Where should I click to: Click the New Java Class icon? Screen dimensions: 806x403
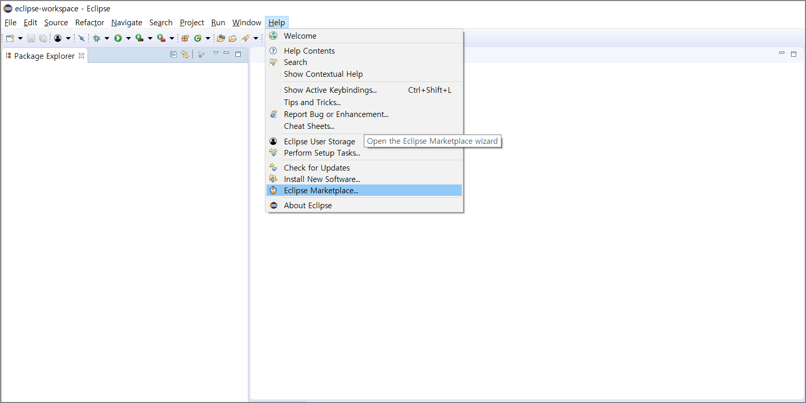pyautogui.click(x=198, y=38)
